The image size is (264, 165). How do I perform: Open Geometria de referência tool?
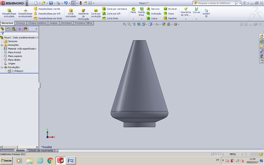186,12
